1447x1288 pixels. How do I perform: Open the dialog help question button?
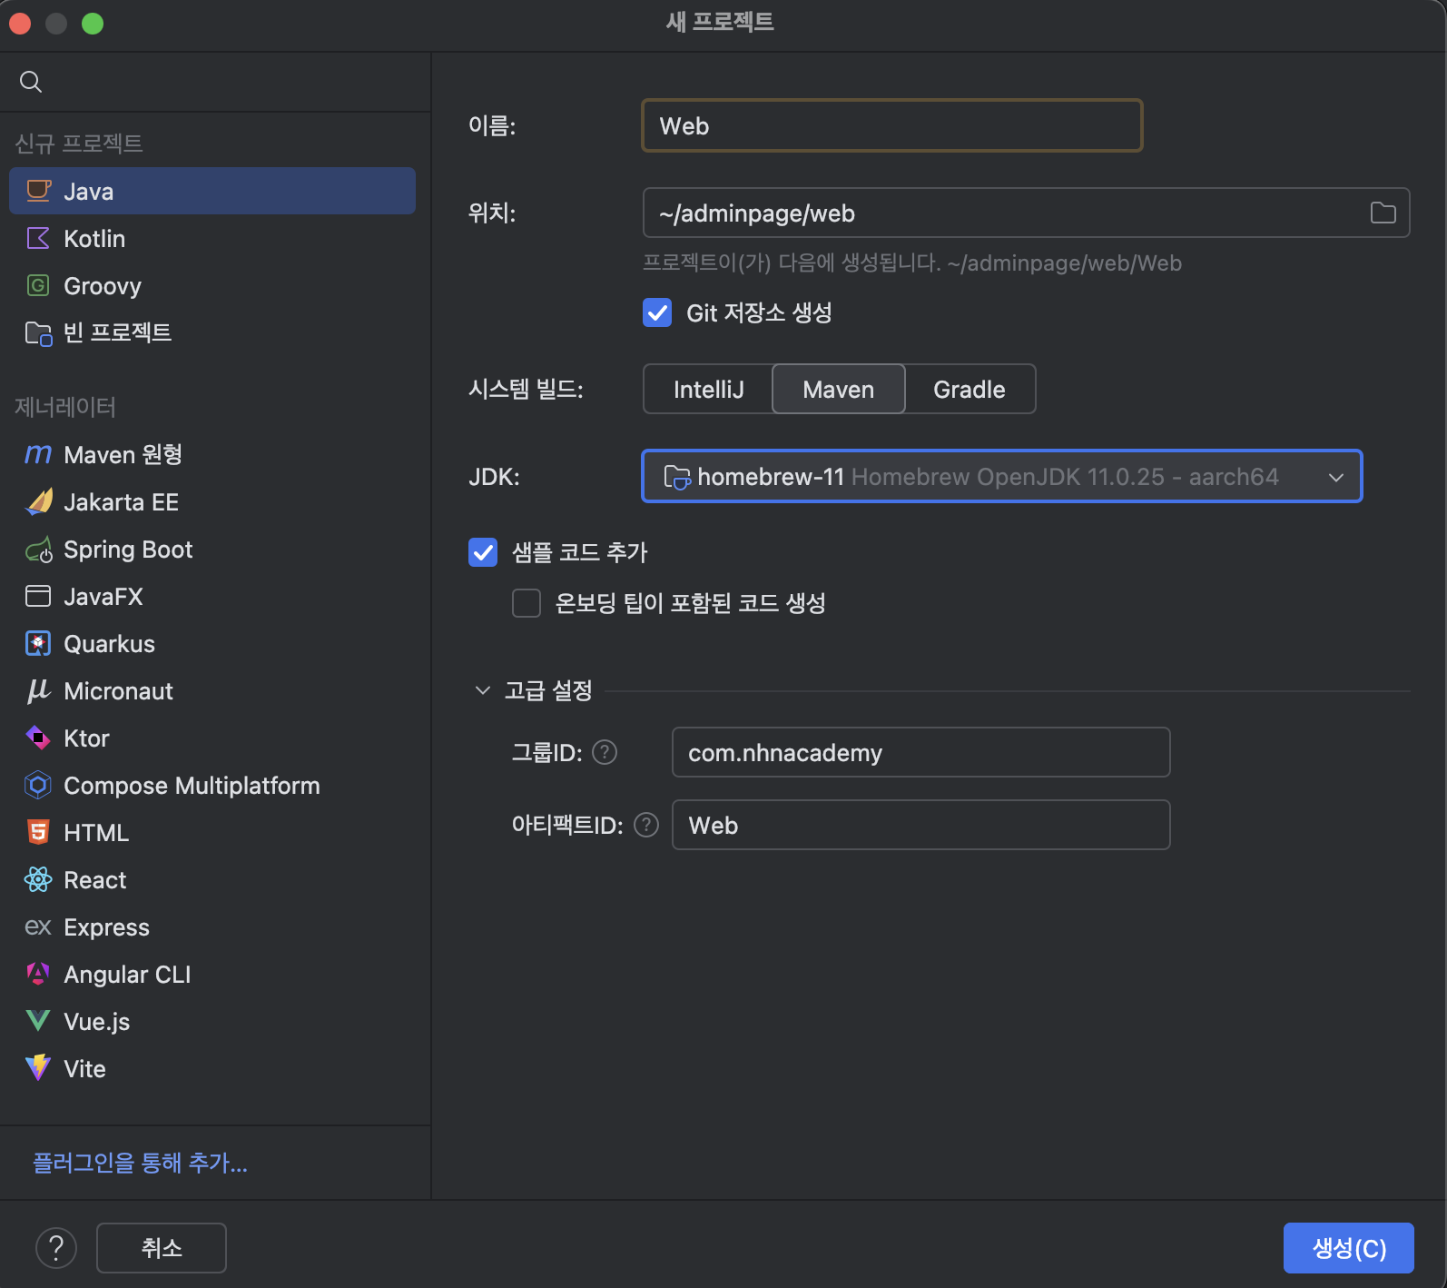(x=56, y=1248)
